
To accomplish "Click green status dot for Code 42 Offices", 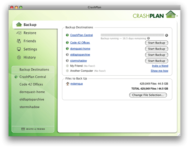I will (x=67, y=43).
